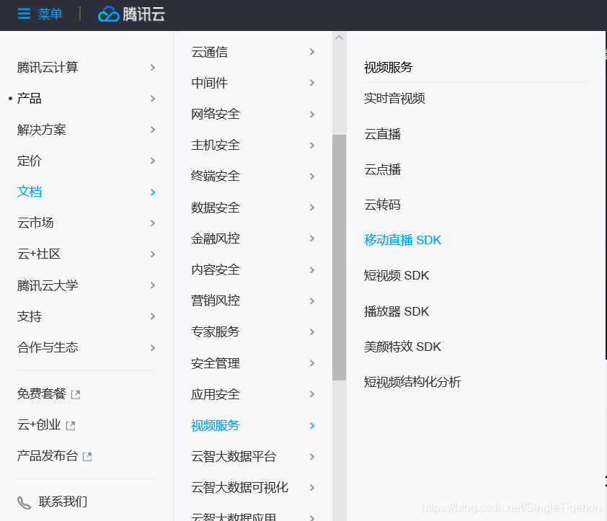Image resolution: width=607 pixels, height=521 pixels.
Task: Open 云+社区 menu item
Action: (x=39, y=254)
